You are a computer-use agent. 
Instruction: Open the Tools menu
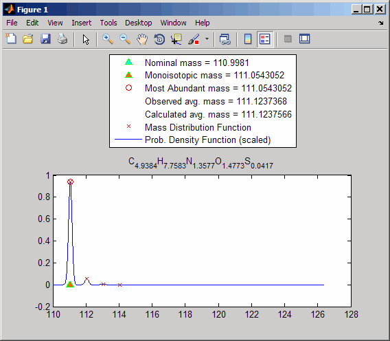click(x=108, y=23)
